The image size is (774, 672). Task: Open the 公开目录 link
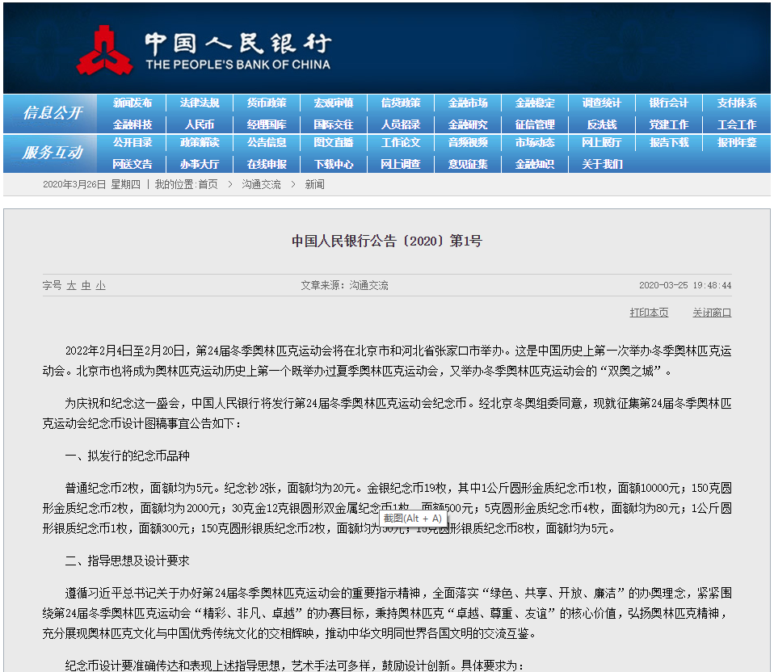pyautogui.click(x=133, y=143)
